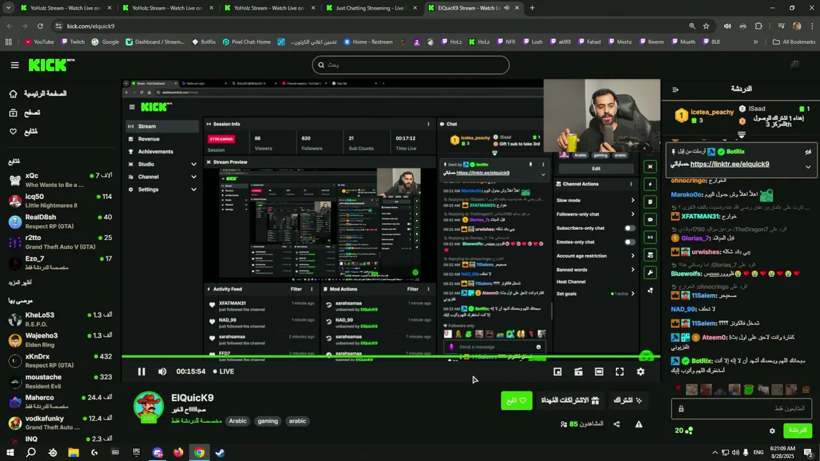The height and width of the screenshot is (461, 820).
Task: Pause the live stream playback
Action: (142, 371)
